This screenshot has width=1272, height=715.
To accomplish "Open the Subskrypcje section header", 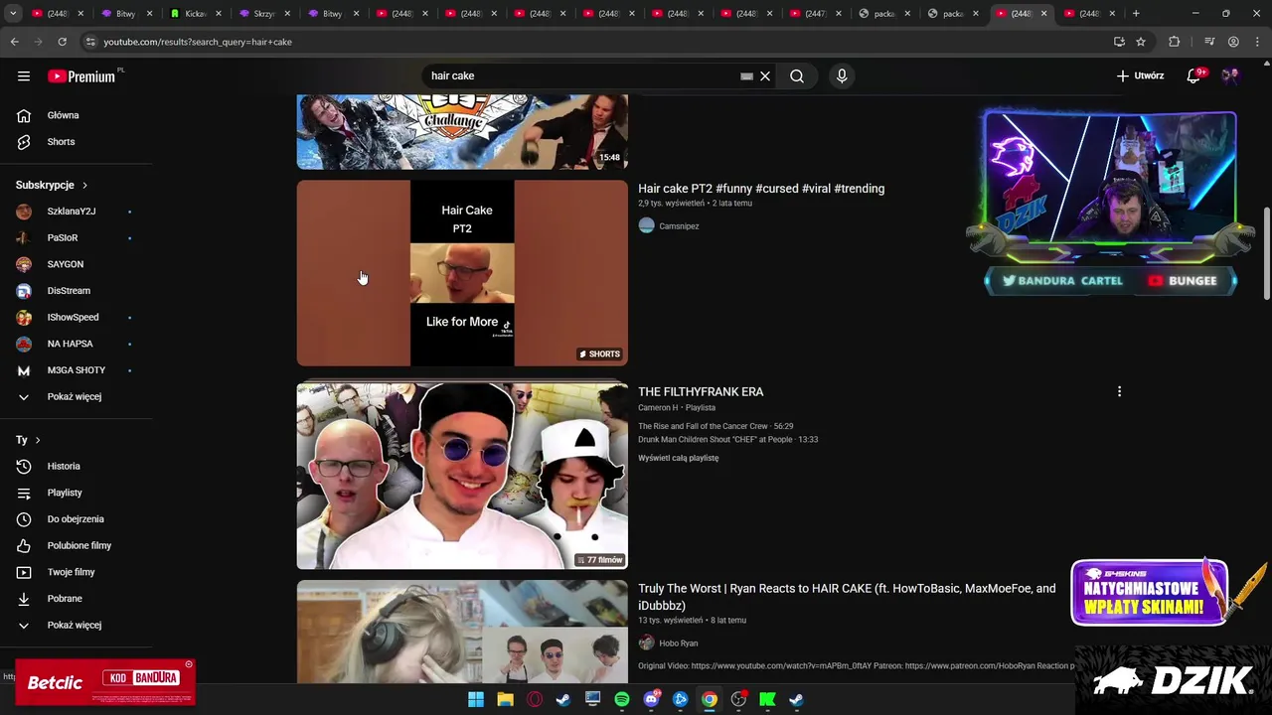I will [x=52, y=185].
